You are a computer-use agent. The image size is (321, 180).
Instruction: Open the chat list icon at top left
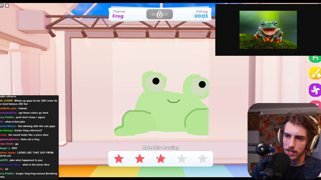click(7, 5)
